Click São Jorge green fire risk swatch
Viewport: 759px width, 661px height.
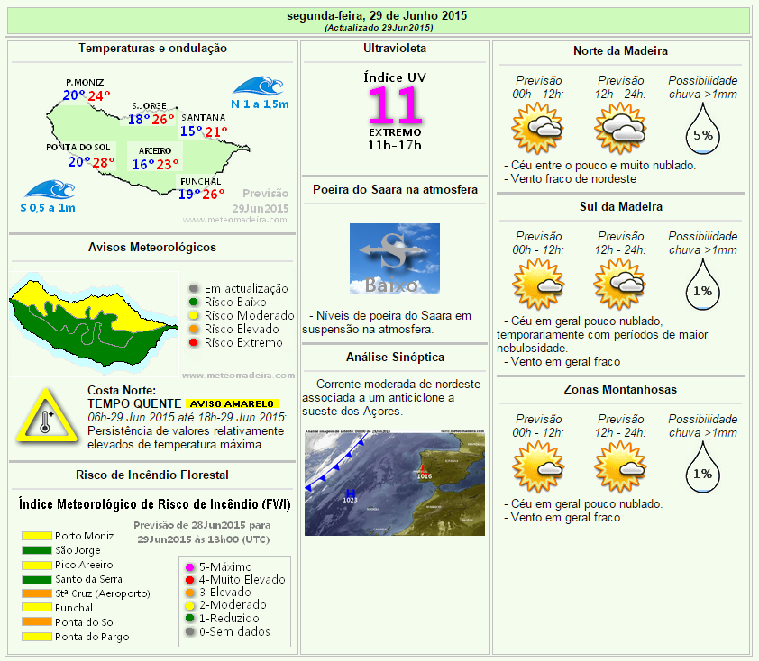pyautogui.click(x=37, y=550)
